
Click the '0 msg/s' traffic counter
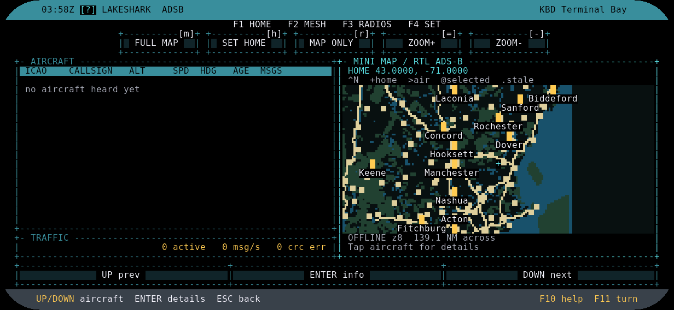[x=241, y=247]
